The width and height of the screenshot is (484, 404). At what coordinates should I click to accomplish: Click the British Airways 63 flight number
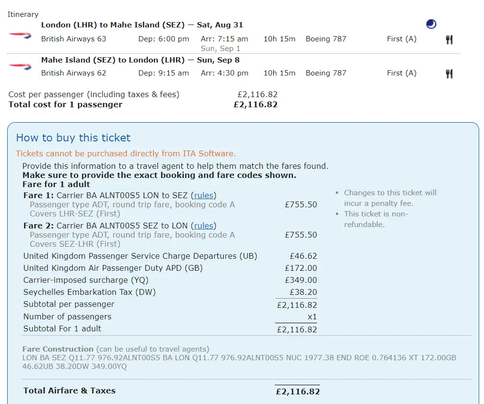click(x=74, y=39)
